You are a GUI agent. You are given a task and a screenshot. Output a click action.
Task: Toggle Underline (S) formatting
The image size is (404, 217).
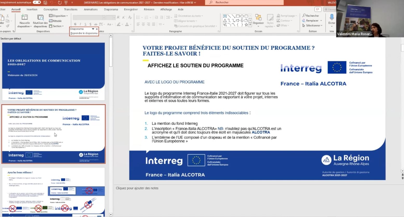tap(85, 24)
